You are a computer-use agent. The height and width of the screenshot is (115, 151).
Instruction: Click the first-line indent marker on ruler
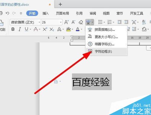coord(72,37)
